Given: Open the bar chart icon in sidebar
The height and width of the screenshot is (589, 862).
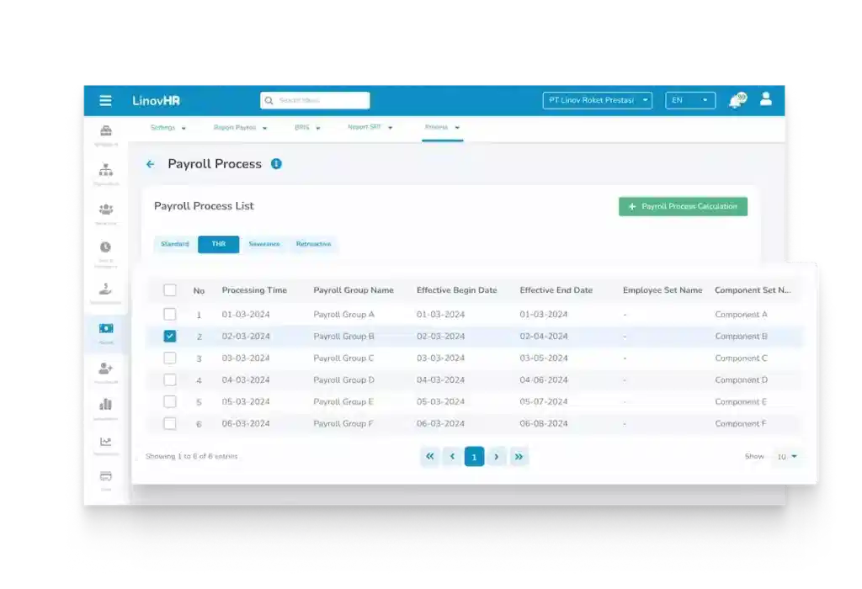Looking at the screenshot, I should click(x=106, y=405).
